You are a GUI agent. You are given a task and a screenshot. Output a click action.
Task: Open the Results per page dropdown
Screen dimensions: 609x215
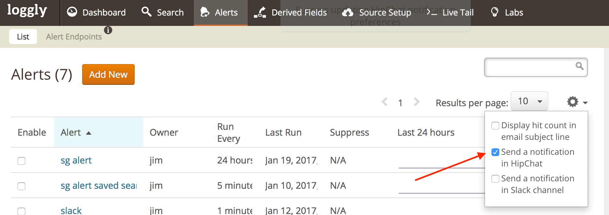(529, 101)
